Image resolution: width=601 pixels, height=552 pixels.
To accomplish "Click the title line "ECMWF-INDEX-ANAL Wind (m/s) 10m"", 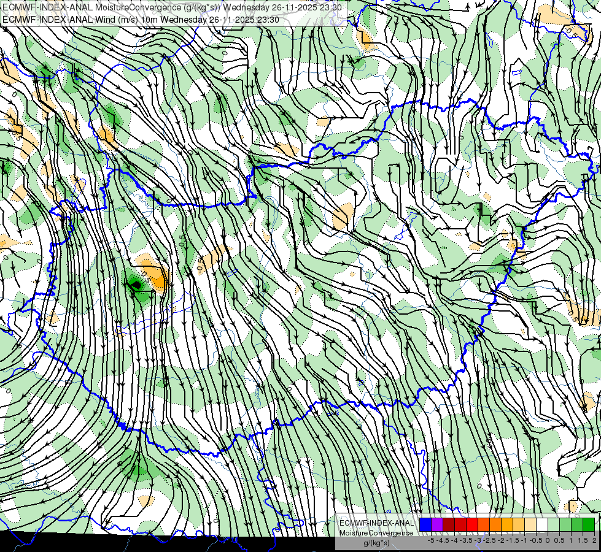I will [80, 20].
